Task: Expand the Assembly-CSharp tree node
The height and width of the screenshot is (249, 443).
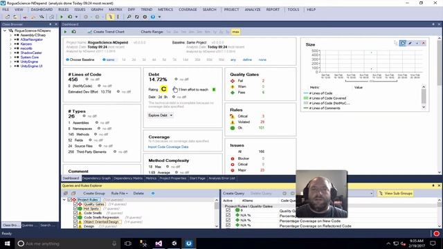Action: [11, 35]
